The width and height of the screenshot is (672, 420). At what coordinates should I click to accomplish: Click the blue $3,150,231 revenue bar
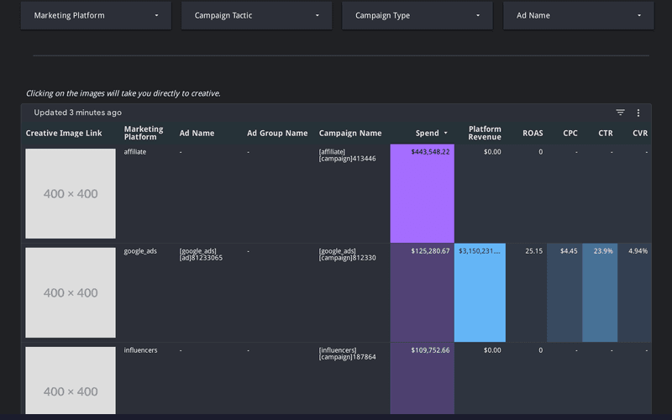click(x=480, y=292)
